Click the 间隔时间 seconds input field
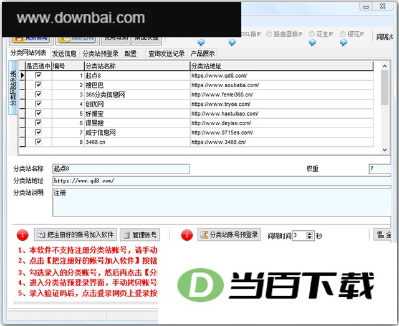 pos(299,236)
